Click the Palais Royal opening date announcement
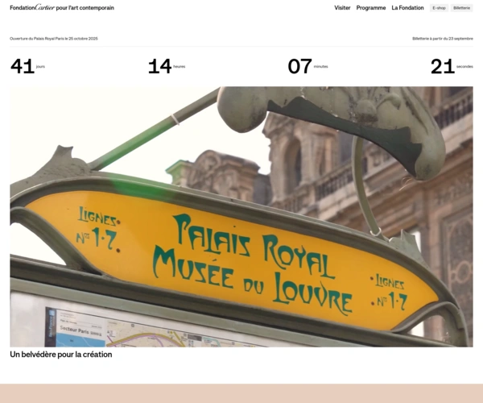Viewport: 483px width, 403px height. (53, 38)
